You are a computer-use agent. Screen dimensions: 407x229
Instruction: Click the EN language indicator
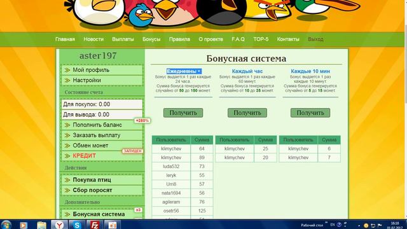[332, 225]
